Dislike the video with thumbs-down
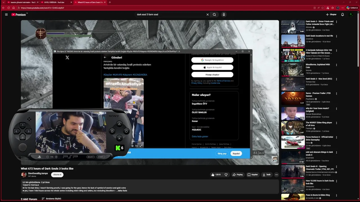The width and height of the screenshot is (360, 202). point(226,175)
